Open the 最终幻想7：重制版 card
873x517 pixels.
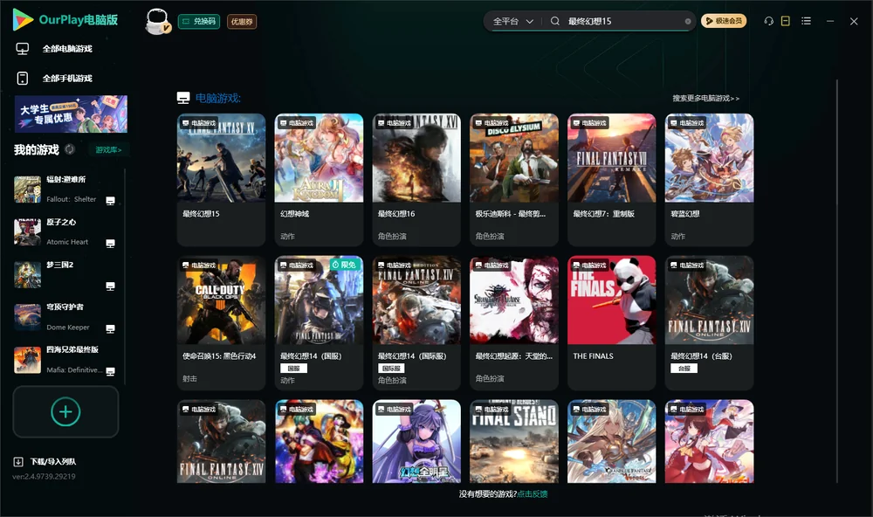612,179
